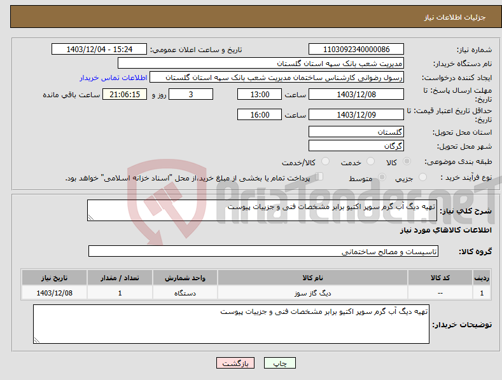Select the متوسط purchase type radio
The image size is (502, 380).
point(382,177)
